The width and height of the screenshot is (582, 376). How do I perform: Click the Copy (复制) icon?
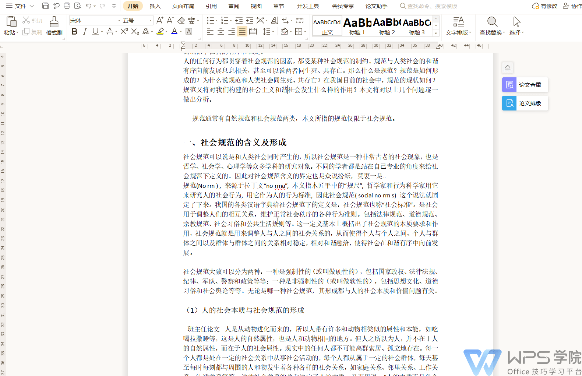point(26,32)
